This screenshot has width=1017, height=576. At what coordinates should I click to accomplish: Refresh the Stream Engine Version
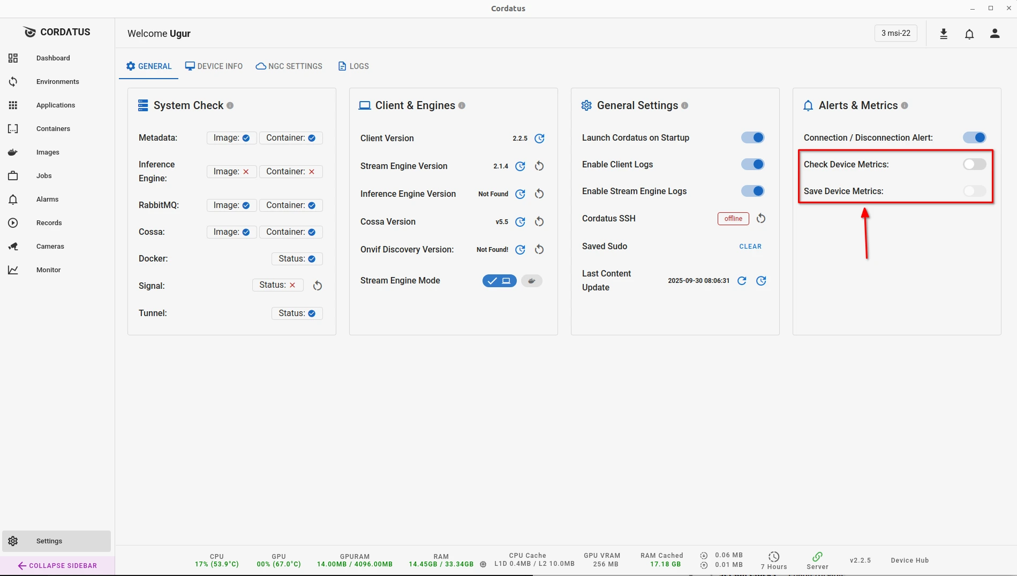(x=520, y=166)
